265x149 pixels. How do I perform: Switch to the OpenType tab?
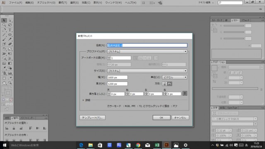[x=232, y=108]
